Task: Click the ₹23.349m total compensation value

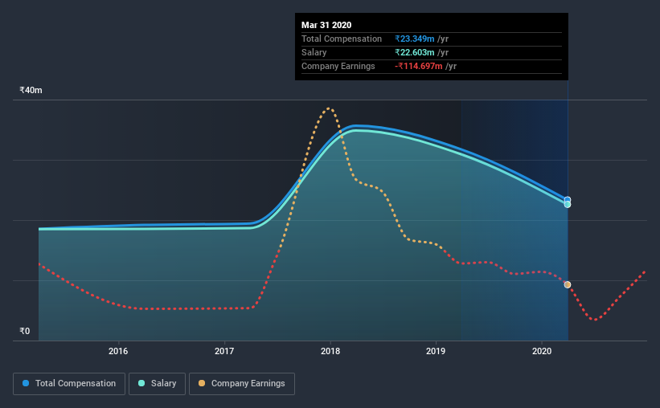Action: [415, 39]
